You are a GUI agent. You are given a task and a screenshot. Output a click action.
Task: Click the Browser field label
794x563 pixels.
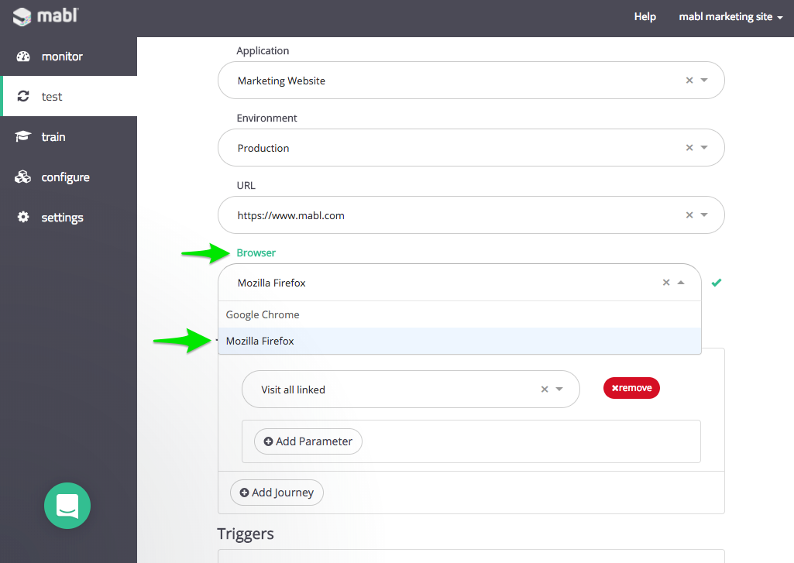point(256,252)
